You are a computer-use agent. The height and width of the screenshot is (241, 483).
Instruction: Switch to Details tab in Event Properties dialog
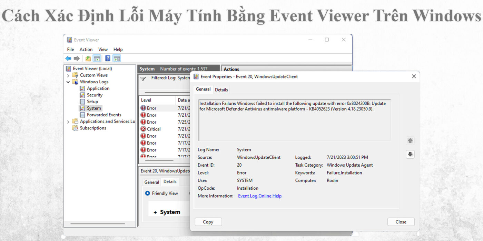(x=221, y=90)
